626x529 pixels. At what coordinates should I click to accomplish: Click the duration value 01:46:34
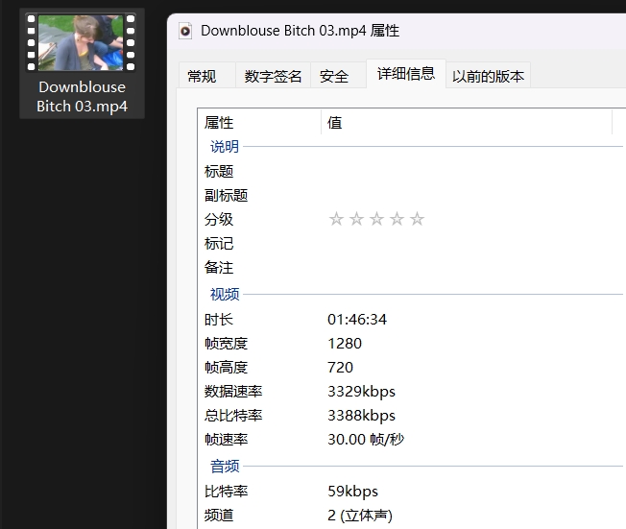[x=357, y=320]
